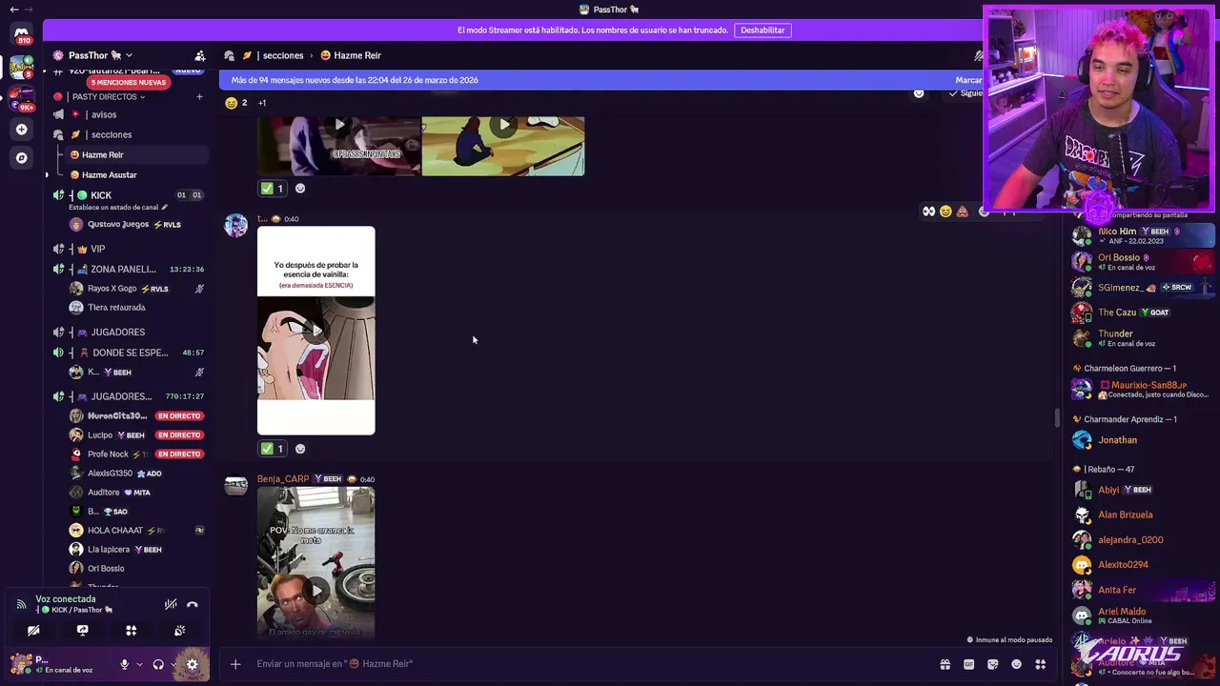Viewport: 1220px width, 686px height.
Task: Open Benja_CARP user profile name
Action: coord(283,479)
